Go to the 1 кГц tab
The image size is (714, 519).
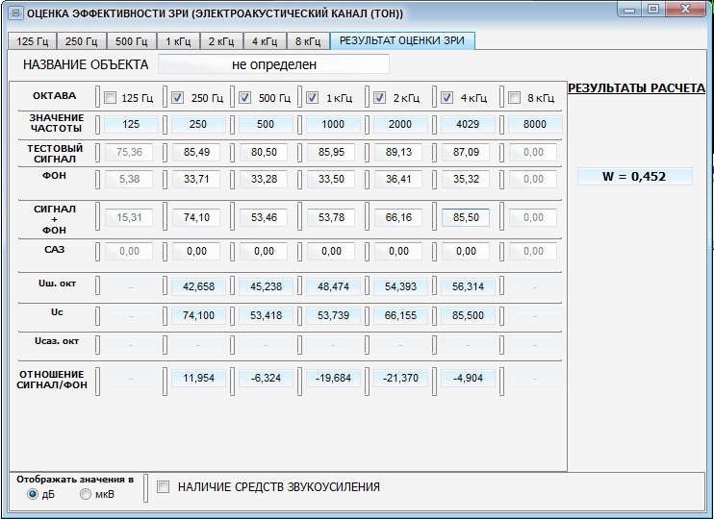coord(177,41)
